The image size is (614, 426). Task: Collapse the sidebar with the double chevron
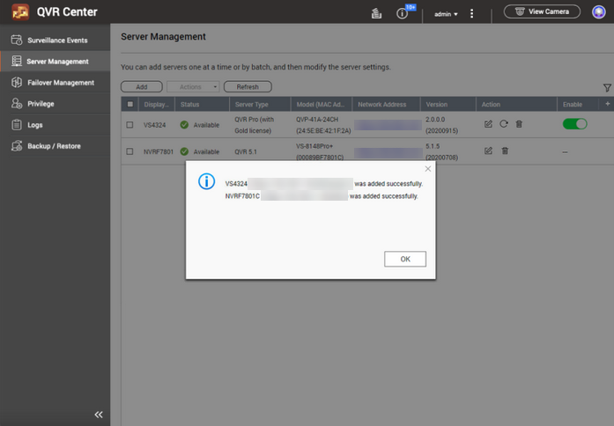[99, 415]
